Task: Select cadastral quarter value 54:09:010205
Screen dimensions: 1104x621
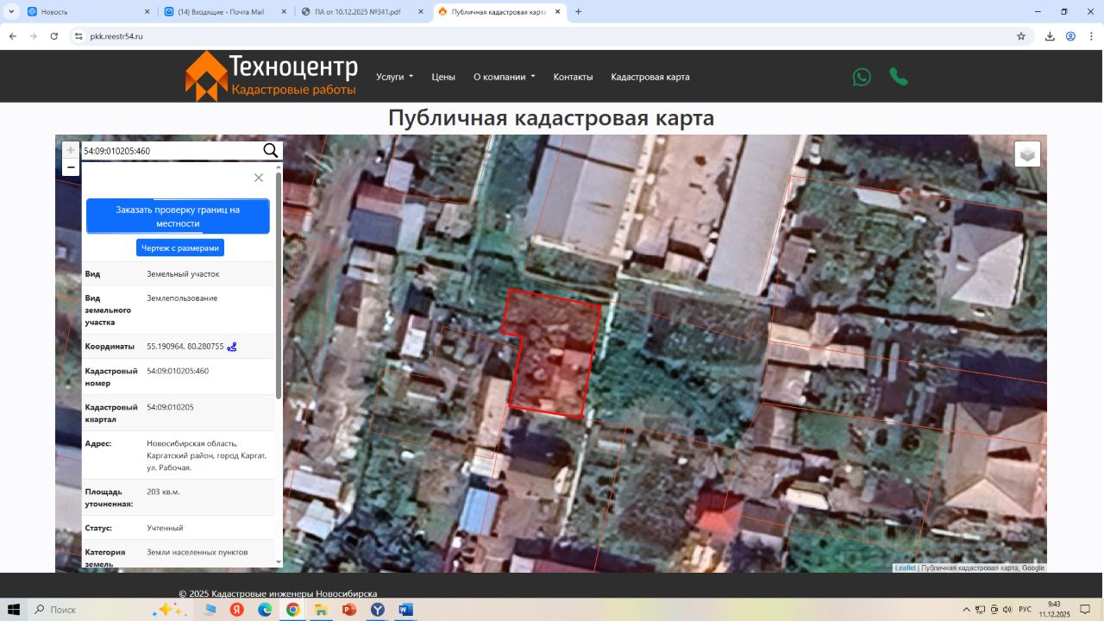Action: [170, 407]
